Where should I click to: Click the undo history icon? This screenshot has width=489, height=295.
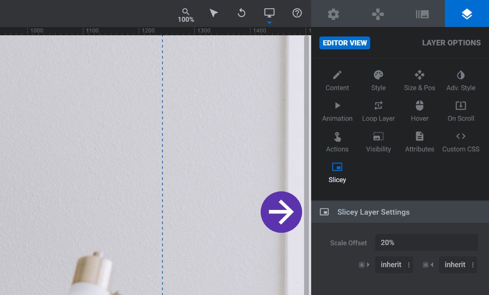[x=241, y=13]
